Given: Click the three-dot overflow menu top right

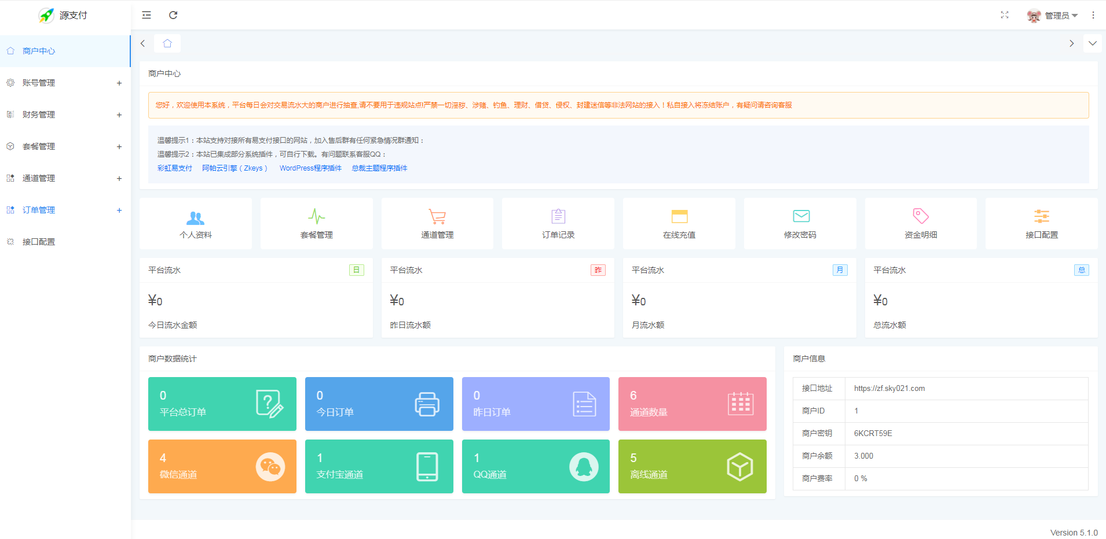Looking at the screenshot, I should (1093, 15).
